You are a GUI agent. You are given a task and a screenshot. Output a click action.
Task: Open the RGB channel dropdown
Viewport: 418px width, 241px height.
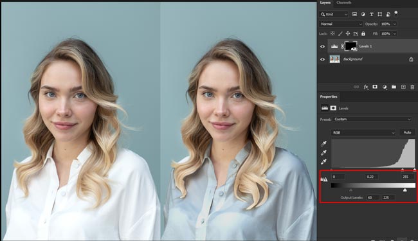point(363,132)
